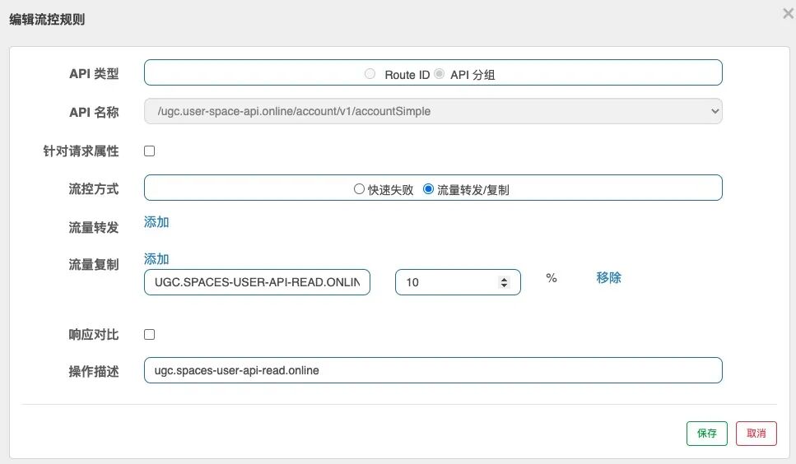Enable the 响应对比 checkbox
Screen dimensions: 796x464
click(149, 335)
